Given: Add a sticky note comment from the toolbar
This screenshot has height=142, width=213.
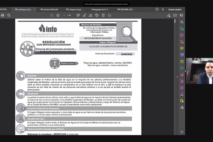Looking at the screenshot, I should click(x=78, y=15).
